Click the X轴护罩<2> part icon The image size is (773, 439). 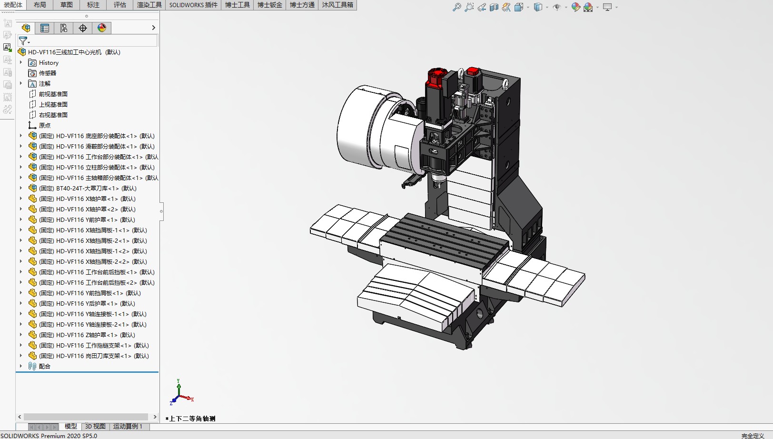(32, 209)
